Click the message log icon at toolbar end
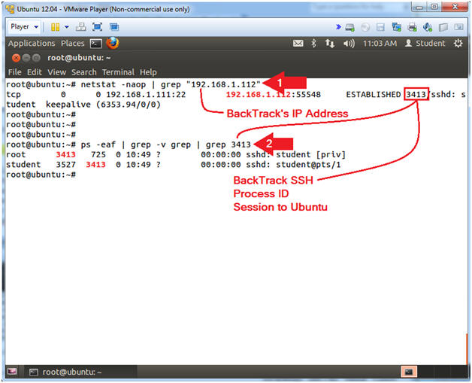This screenshot has height=383, width=472. click(x=458, y=27)
